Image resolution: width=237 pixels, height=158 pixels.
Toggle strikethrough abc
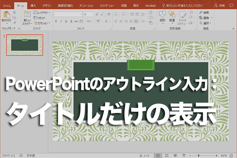76,21
